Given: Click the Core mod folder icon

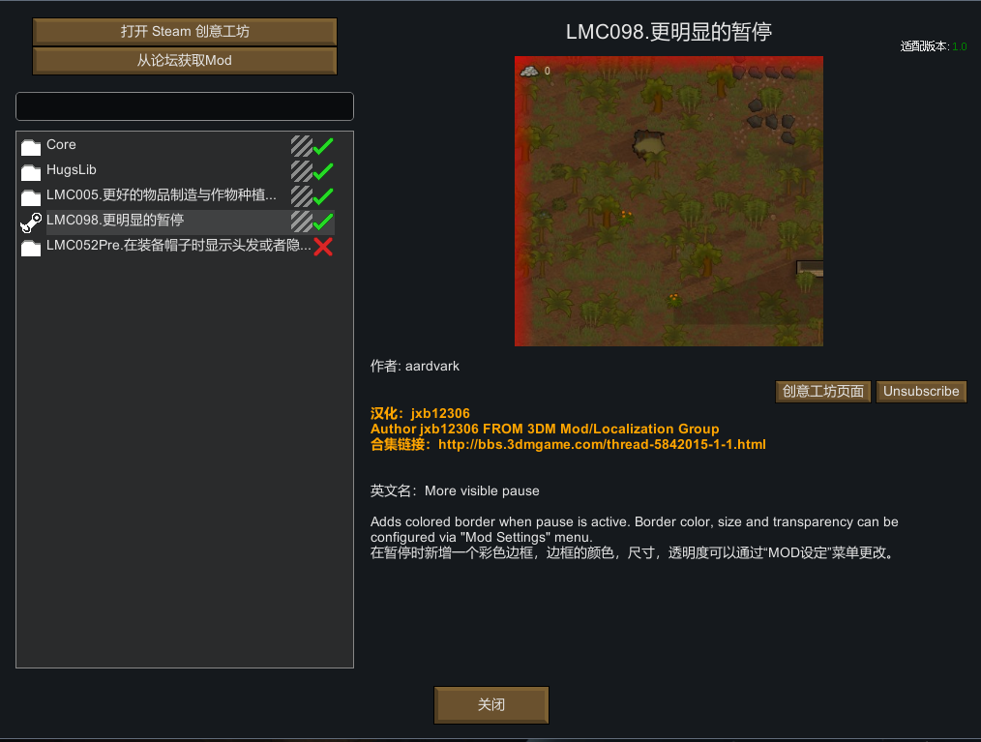Looking at the screenshot, I should point(31,147).
